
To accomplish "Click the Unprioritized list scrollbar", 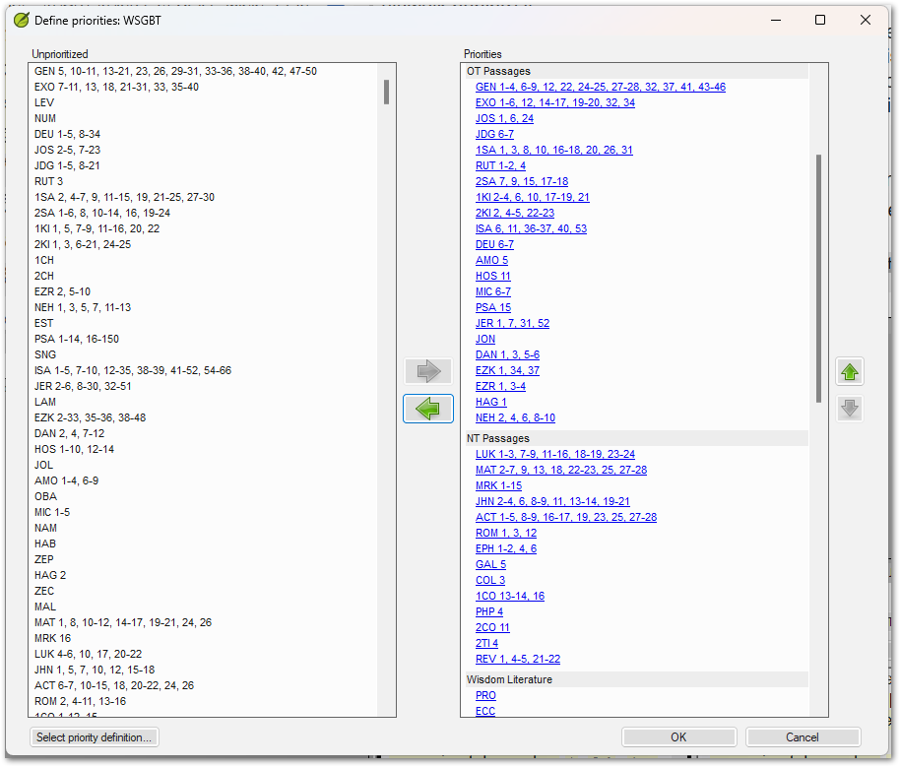I will [x=387, y=94].
